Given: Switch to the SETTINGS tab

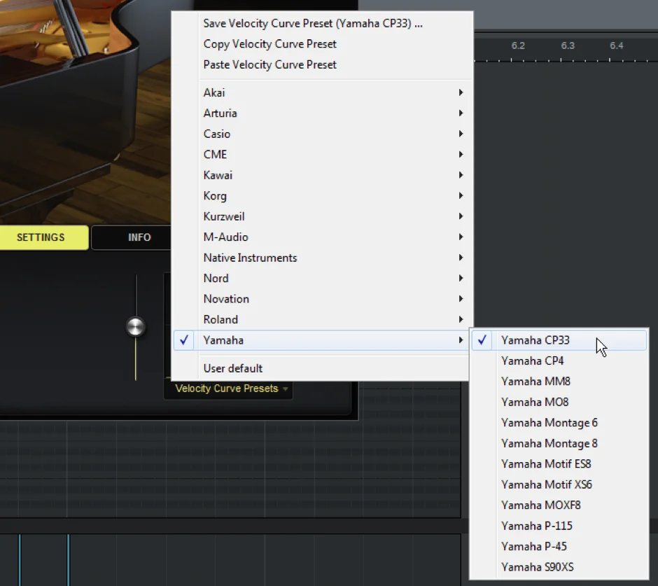Looking at the screenshot, I should point(43,237).
